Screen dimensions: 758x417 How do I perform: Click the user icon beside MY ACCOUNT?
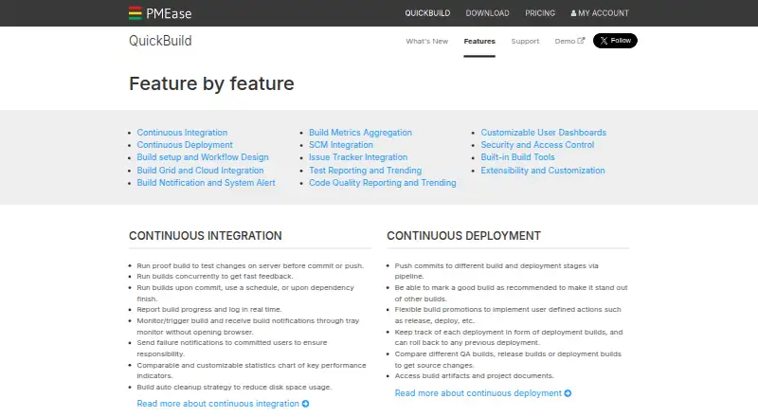pyautogui.click(x=573, y=13)
